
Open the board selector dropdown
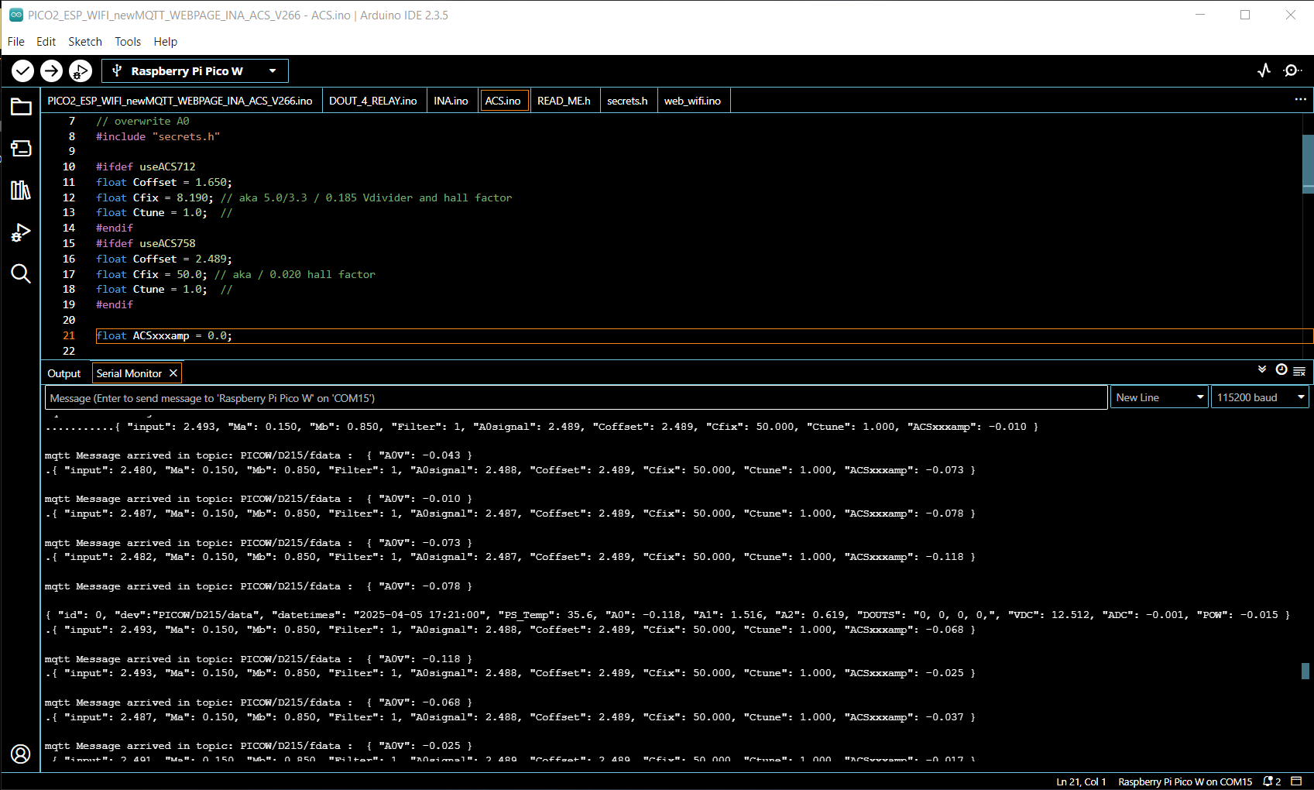[195, 71]
